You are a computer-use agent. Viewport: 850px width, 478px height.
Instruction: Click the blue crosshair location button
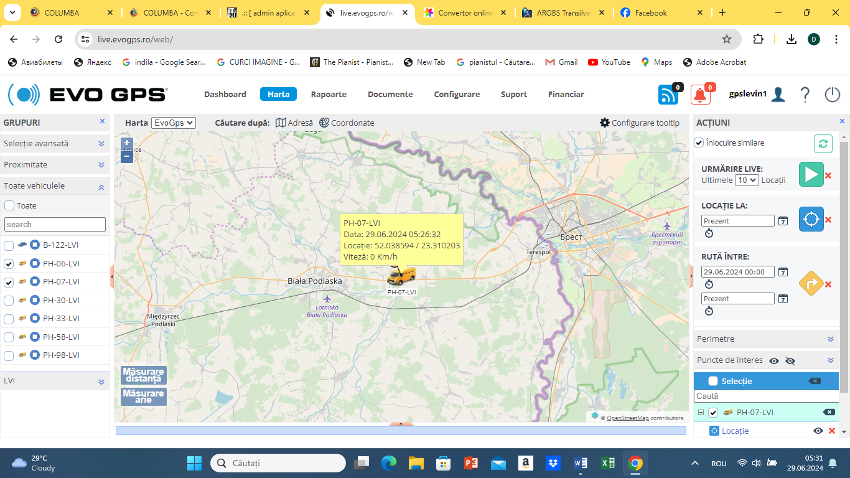pyautogui.click(x=811, y=219)
